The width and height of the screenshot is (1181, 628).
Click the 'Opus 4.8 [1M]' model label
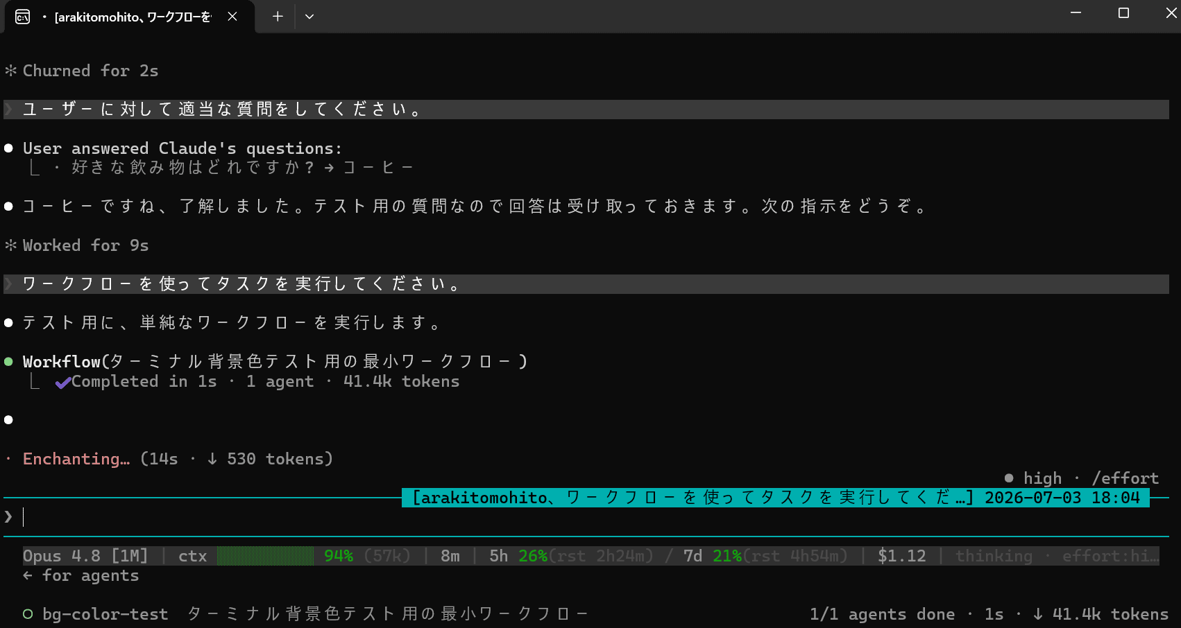coord(85,556)
